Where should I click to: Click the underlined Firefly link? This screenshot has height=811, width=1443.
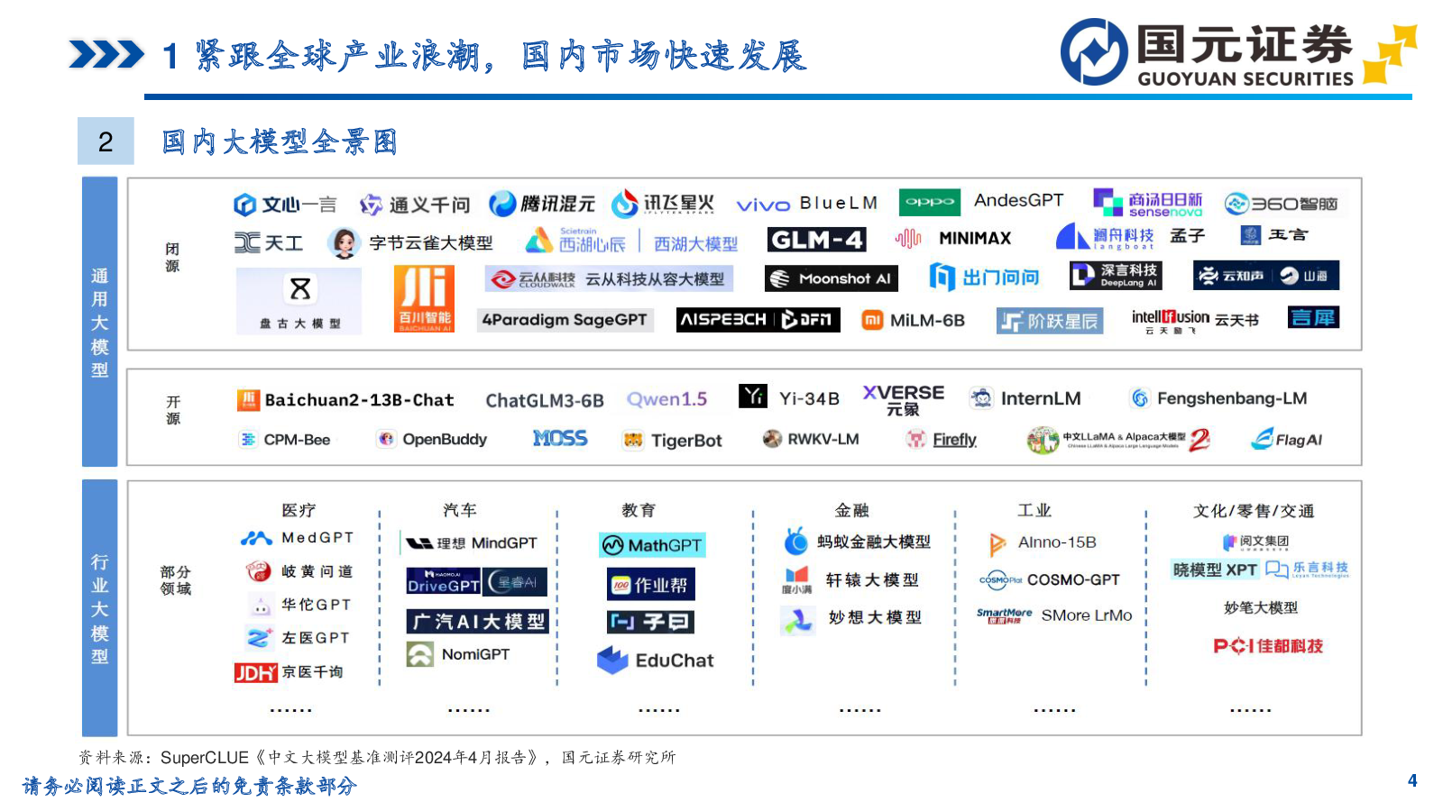954,440
